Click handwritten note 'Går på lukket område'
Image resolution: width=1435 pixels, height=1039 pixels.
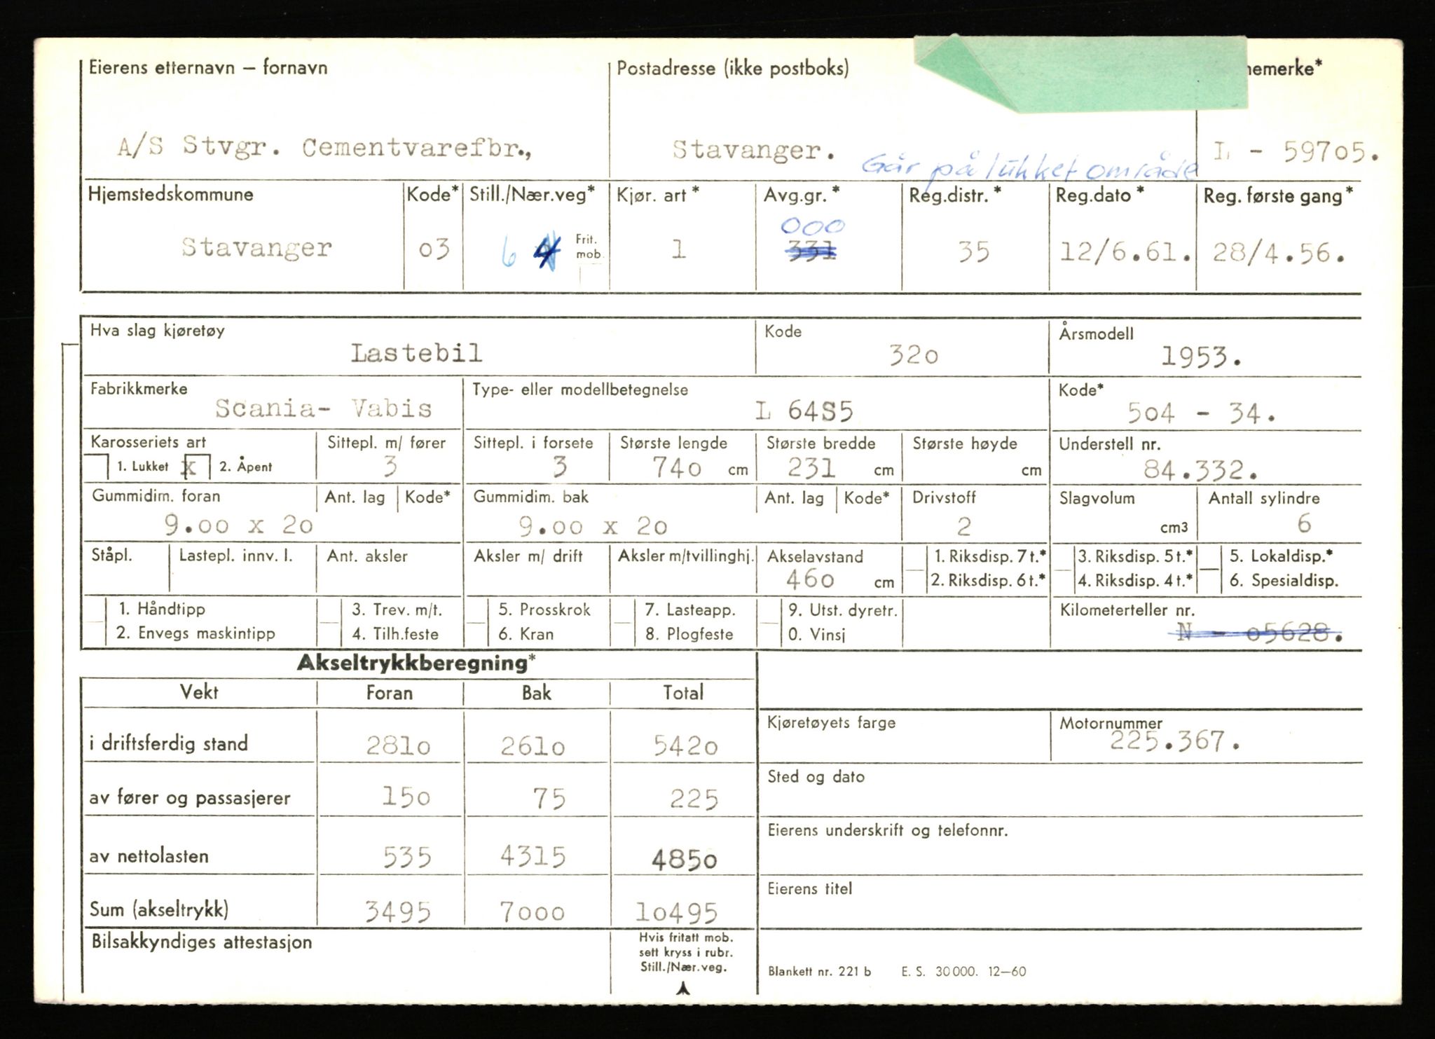pyautogui.click(x=1029, y=170)
